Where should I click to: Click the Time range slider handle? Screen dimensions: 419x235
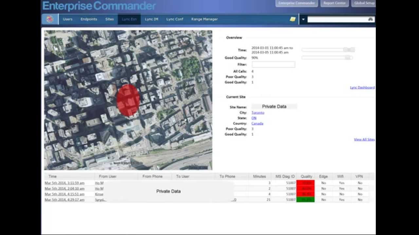349,50
